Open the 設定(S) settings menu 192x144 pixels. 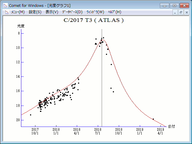pos(35,12)
